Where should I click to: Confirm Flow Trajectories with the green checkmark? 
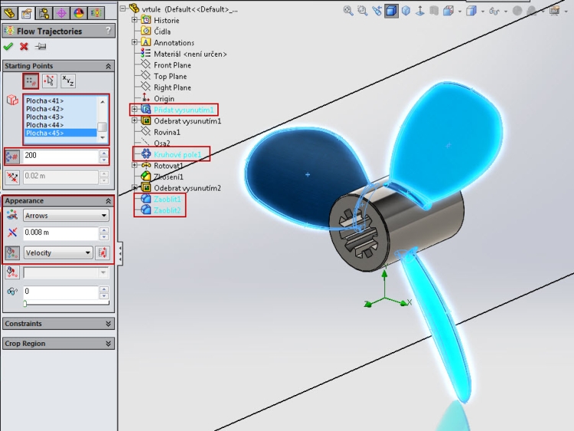pyautogui.click(x=8, y=47)
